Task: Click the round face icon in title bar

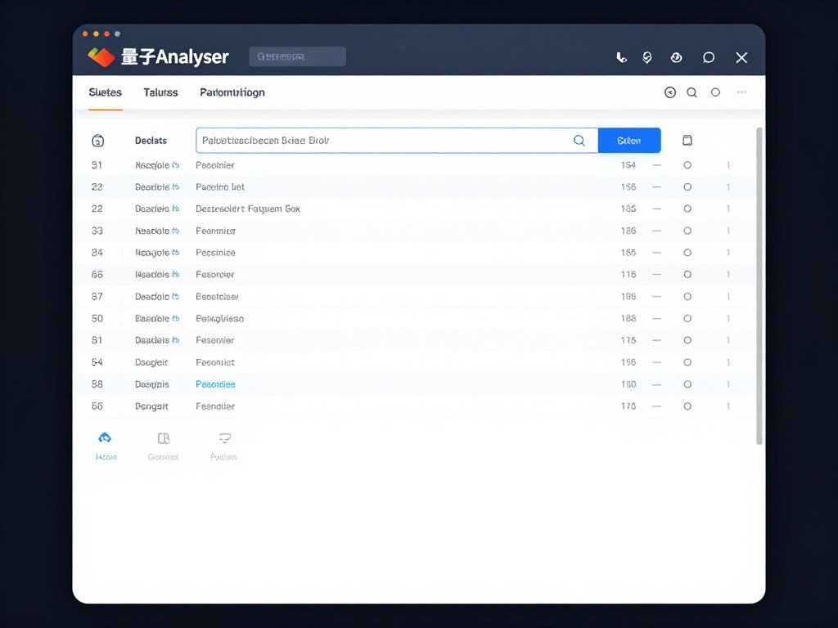Action: coord(676,57)
